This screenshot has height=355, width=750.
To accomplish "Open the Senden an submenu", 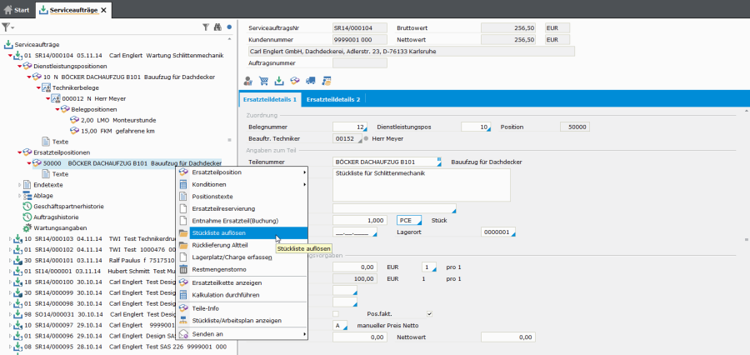I will 242,333.
